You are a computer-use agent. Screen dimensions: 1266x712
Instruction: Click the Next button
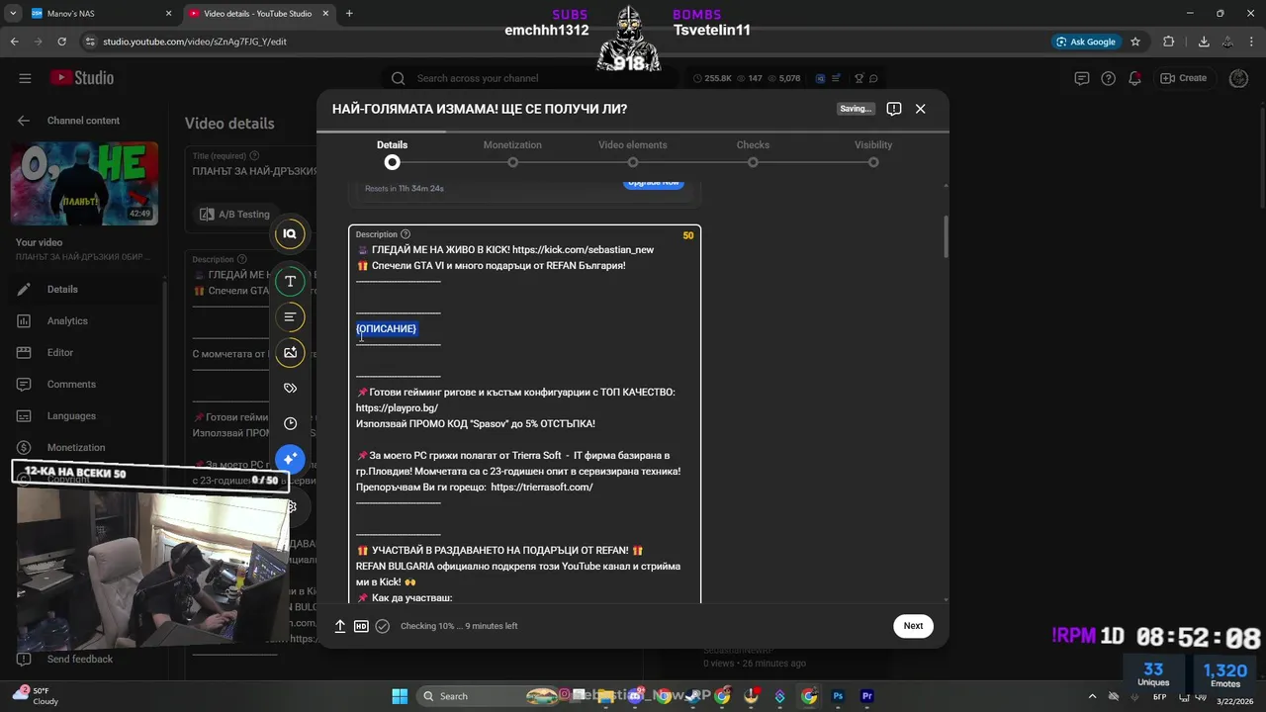point(913,626)
